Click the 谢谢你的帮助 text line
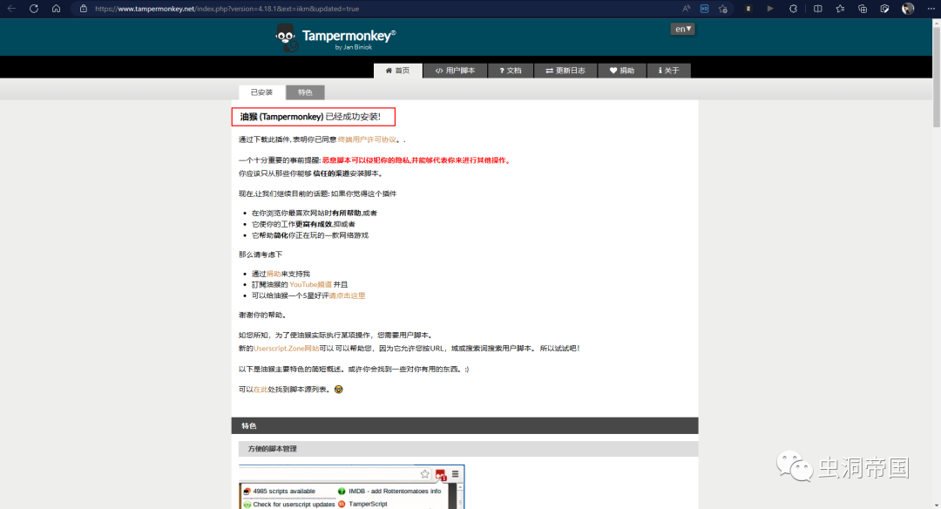941x509 pixels. 262,316
